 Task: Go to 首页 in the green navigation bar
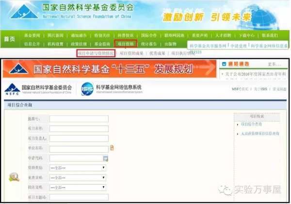(x=10, y=39)
